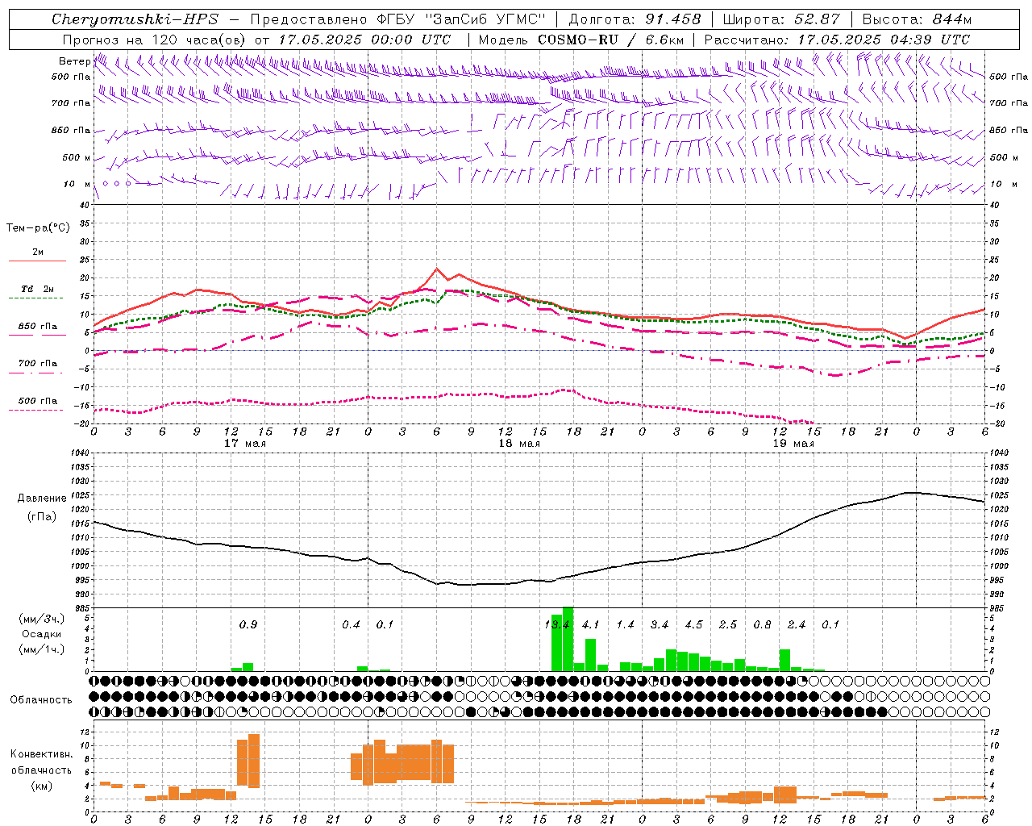This screenshot has width=1032, height=826.
Task: Click the 'Широта: 52.87' latitude value
Action: pos(781,19)
